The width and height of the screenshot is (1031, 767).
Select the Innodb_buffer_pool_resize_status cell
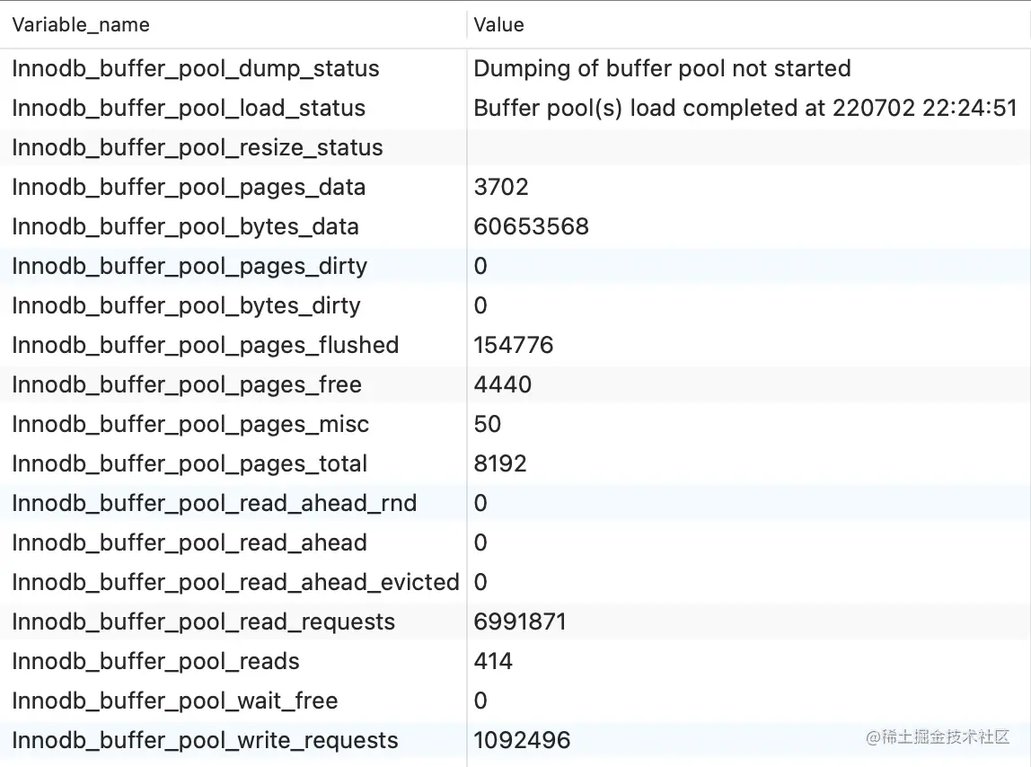[198, 148]
